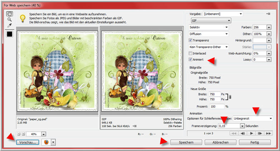Open the Frameverzögerung dropdown arrow

coord(242,126)
